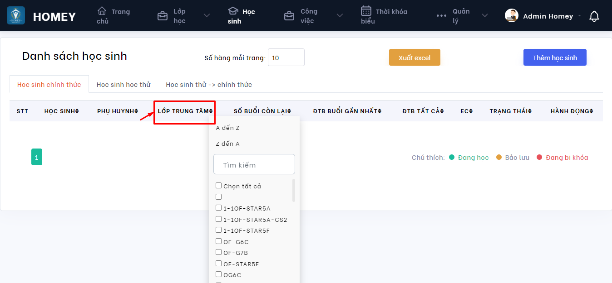This screenshot has height=283, width=612.
Task: Click the Admin Homey avatar picture
Action: (512, 16)
